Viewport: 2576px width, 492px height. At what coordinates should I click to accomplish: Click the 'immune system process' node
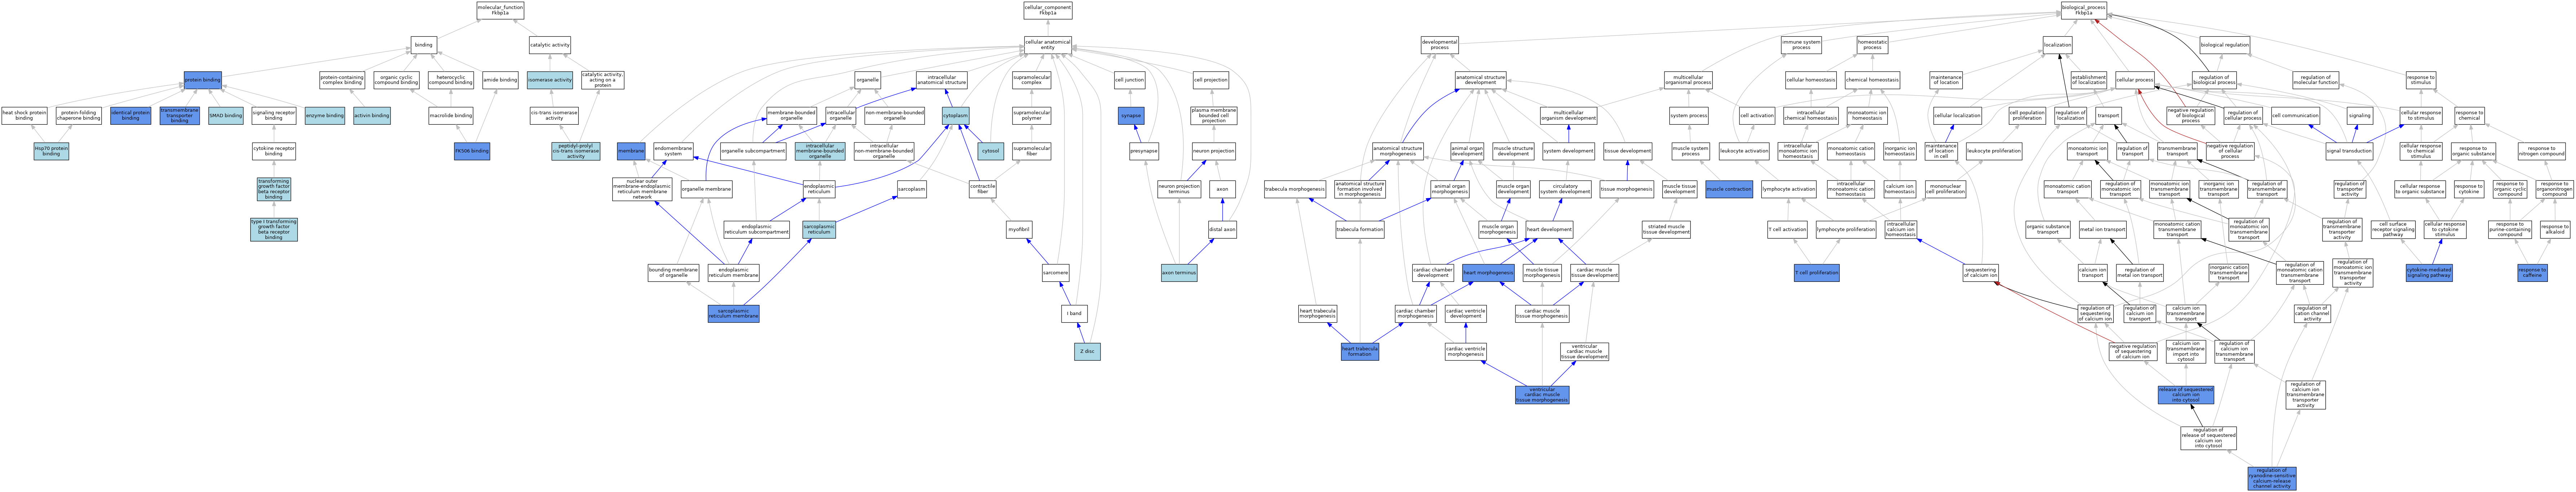pos(1801,45)
